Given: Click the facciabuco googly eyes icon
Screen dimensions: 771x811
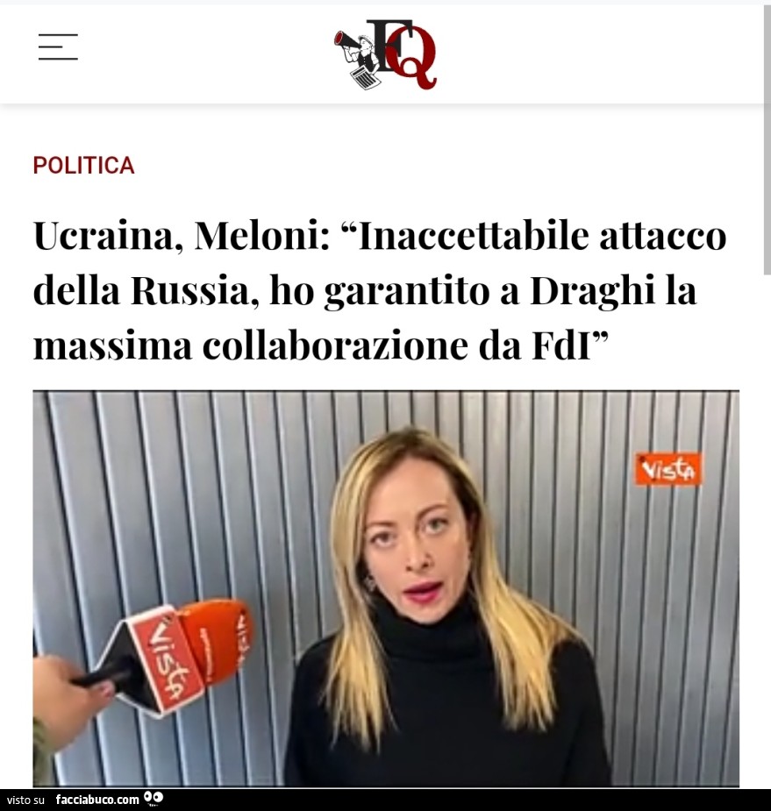Looking at the screenshot, I should click(153, 798).
